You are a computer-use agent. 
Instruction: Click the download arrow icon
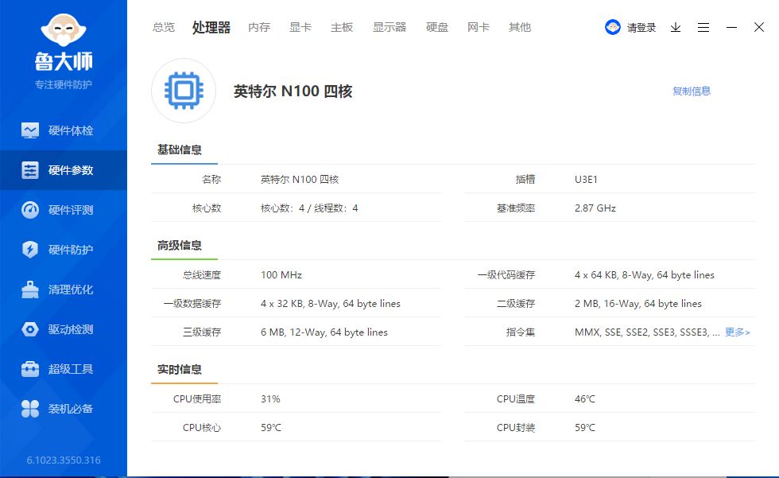[676, 27]
